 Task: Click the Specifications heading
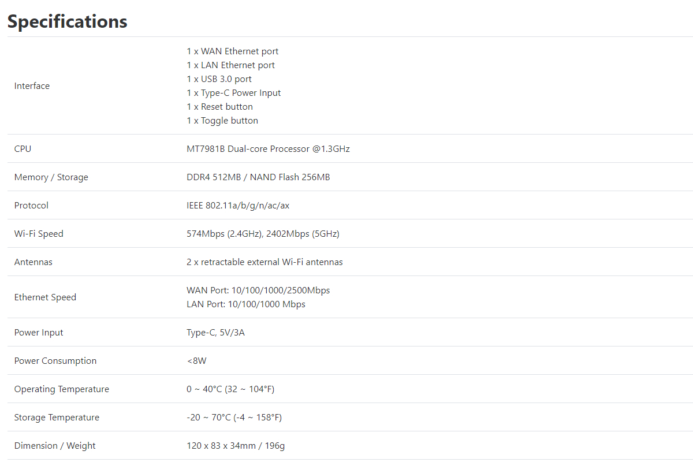[x=67, y=21]
